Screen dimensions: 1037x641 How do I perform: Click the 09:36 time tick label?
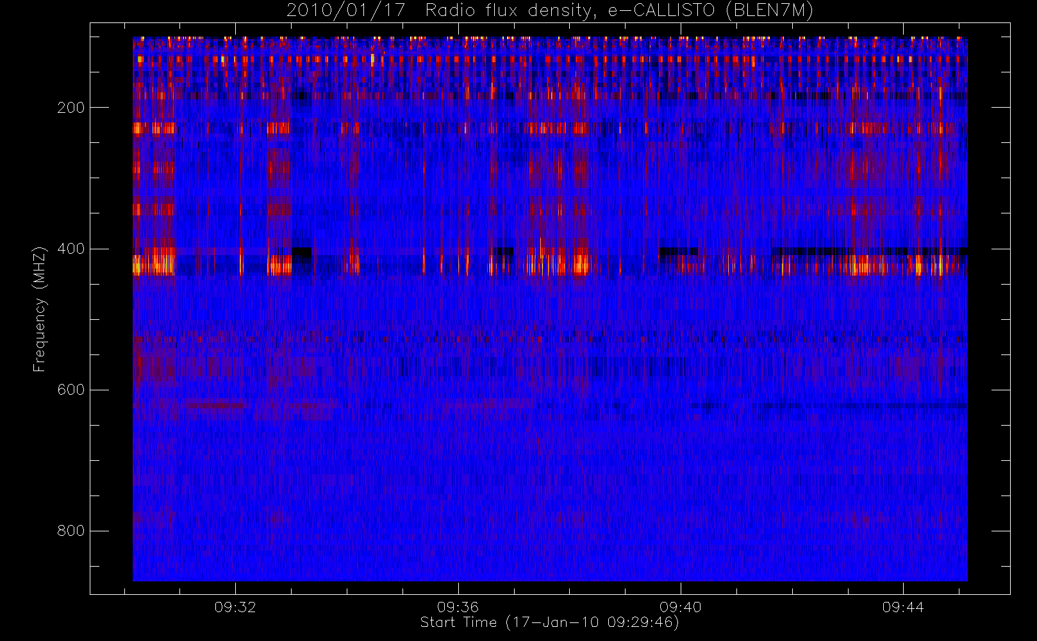click(458, 607)
